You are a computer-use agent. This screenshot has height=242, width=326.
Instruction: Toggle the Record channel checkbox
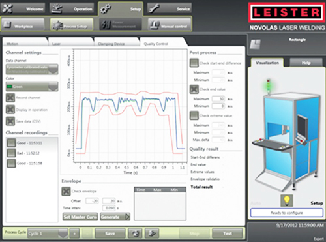pyautogui.click(x=10, y=98)
